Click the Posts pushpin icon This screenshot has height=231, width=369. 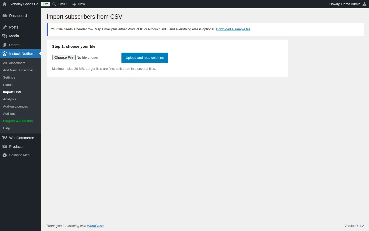pyautogui.click(x=5, y=27)
